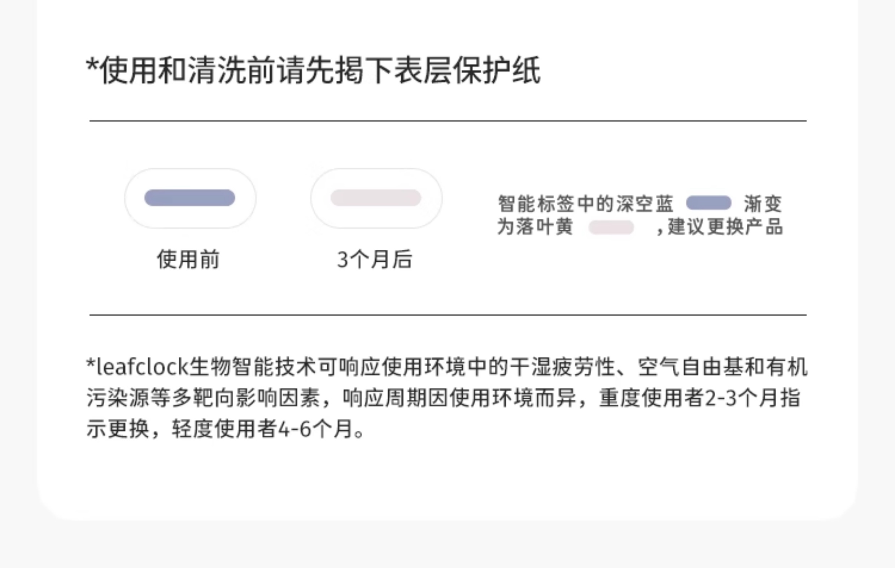
Task: Click the text 智能标签中的深空蓝
Action: (x=586, y=203)
